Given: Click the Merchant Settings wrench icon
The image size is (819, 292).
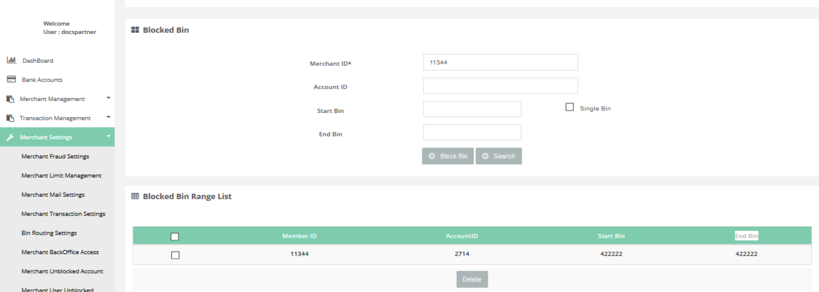Looking at the screenshot, I should click(x=10, y=137).
